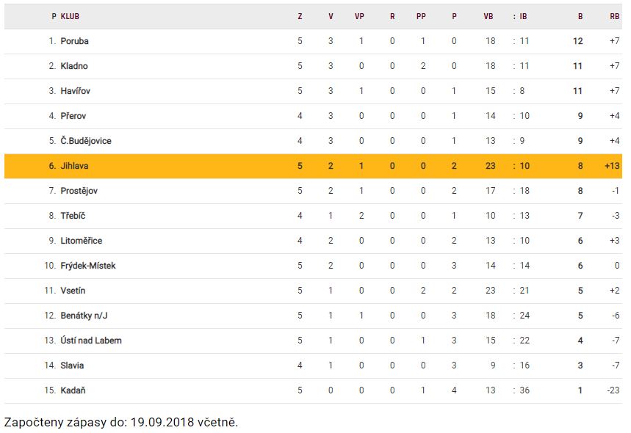Viewport: 631px width, 433px height.
Task: Click the PP column header
Action: tap(421, 16)
